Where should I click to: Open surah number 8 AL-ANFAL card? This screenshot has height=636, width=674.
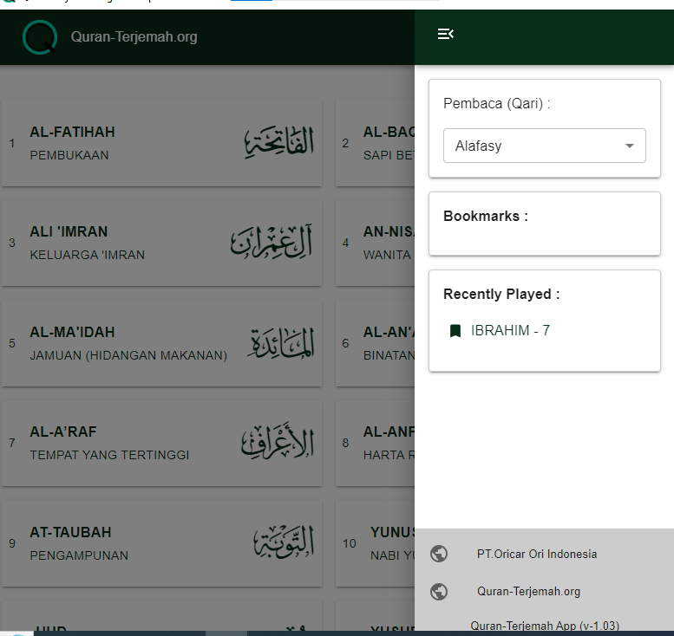(375, 443)
